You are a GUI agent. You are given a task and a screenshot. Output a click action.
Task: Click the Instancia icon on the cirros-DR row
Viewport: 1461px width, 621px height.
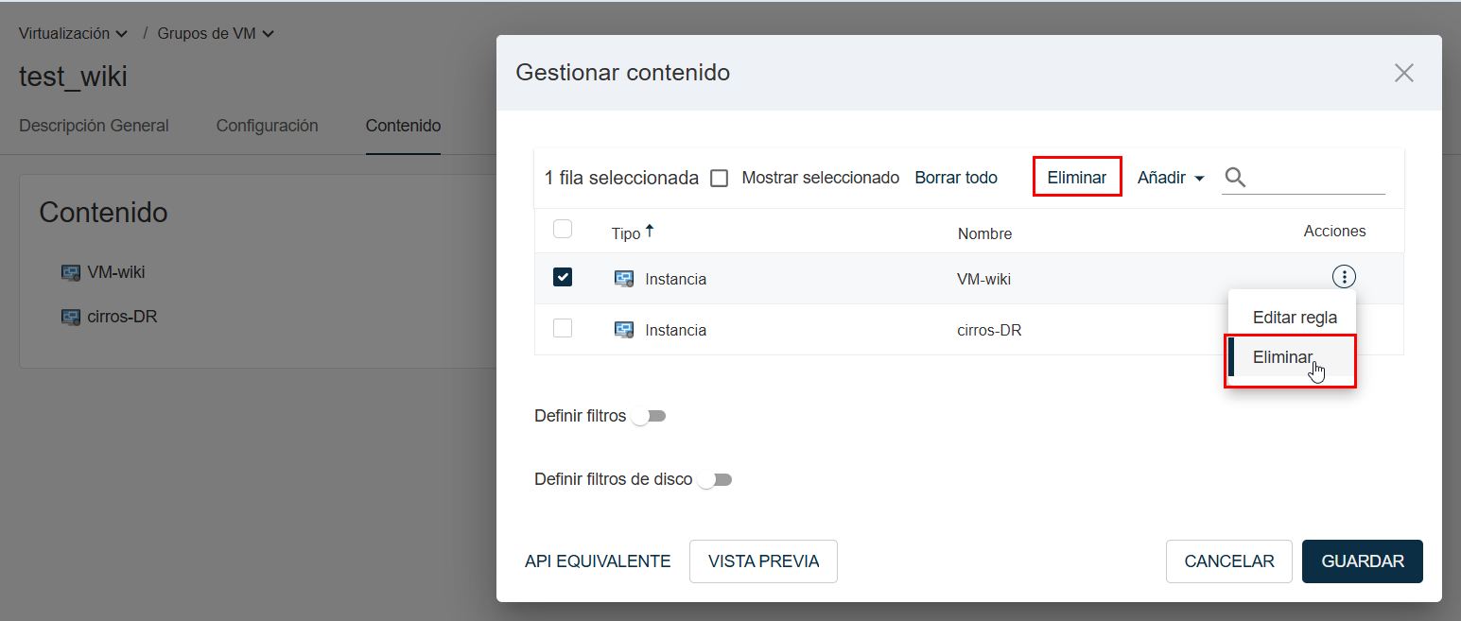(x=624, y=329)
